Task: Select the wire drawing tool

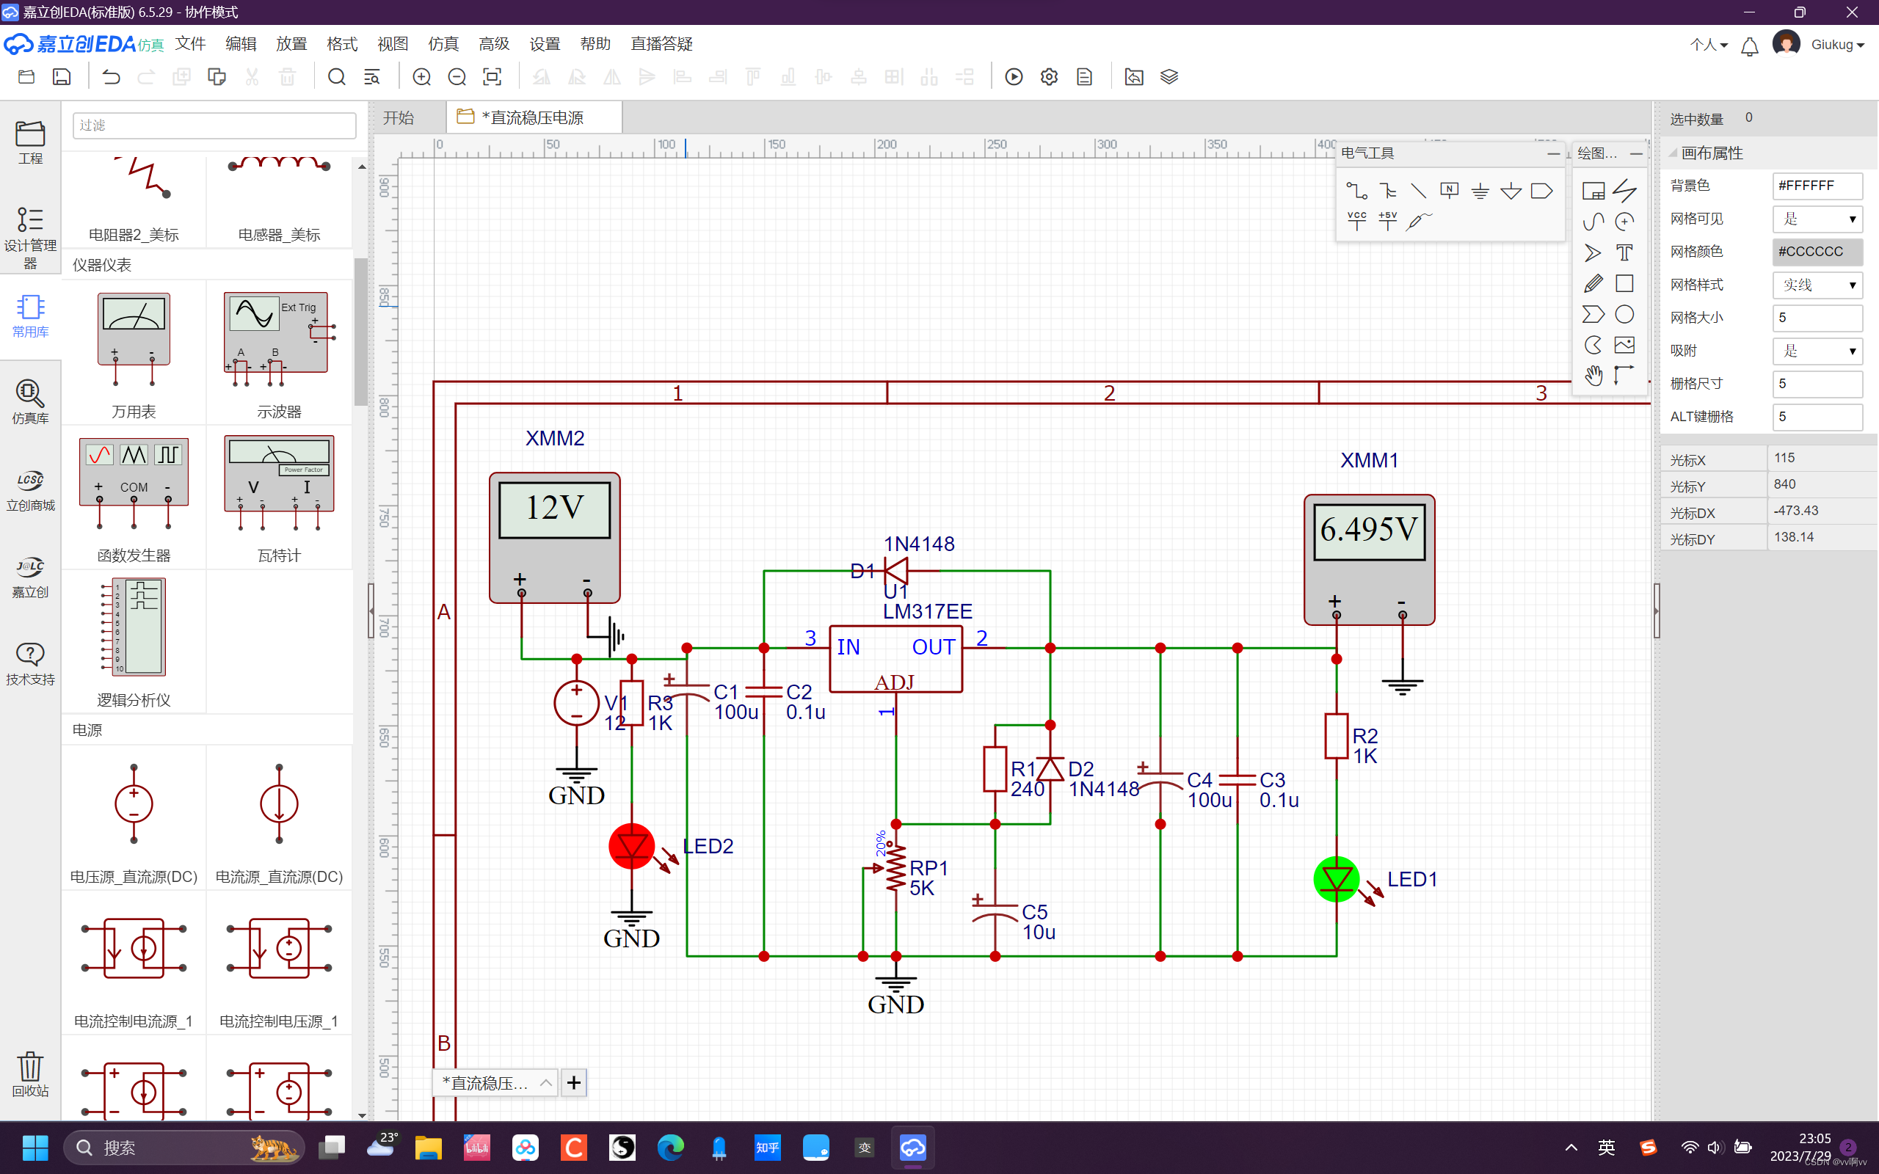Action: (1356, 190)
